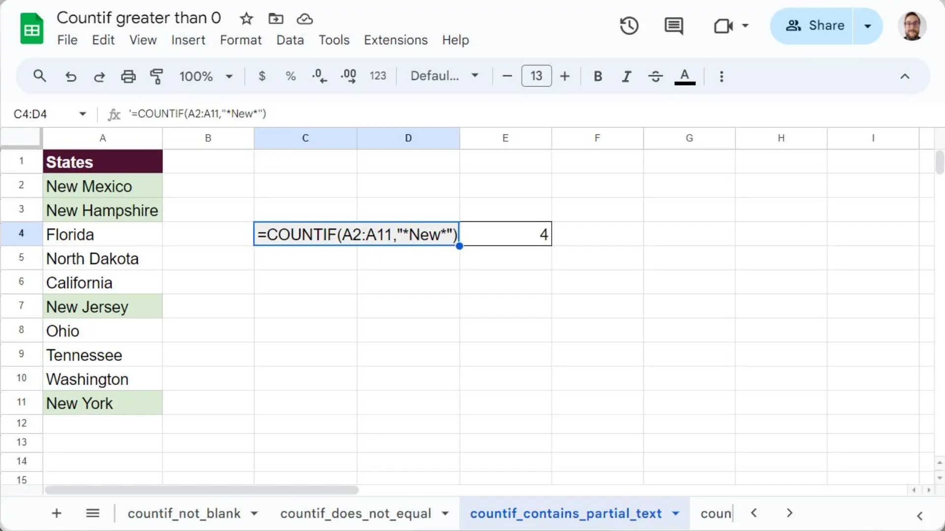The height and width of the screenshot is (531, 945).
Task: Click the move to folder icon
Action: [276, 19]
